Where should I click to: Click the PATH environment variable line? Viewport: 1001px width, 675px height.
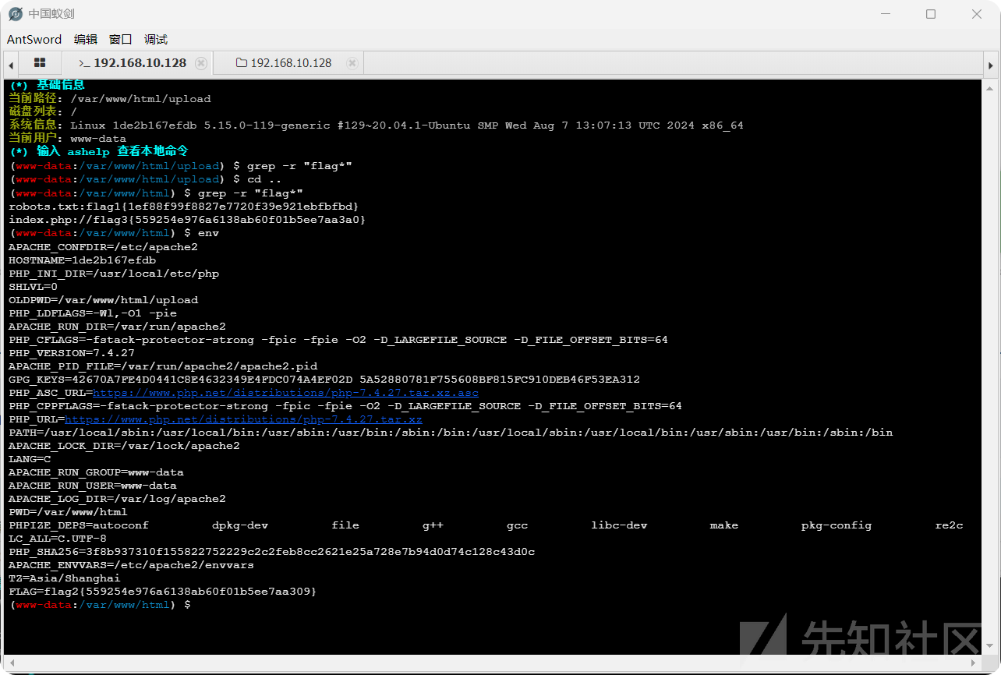pos(451,433)
